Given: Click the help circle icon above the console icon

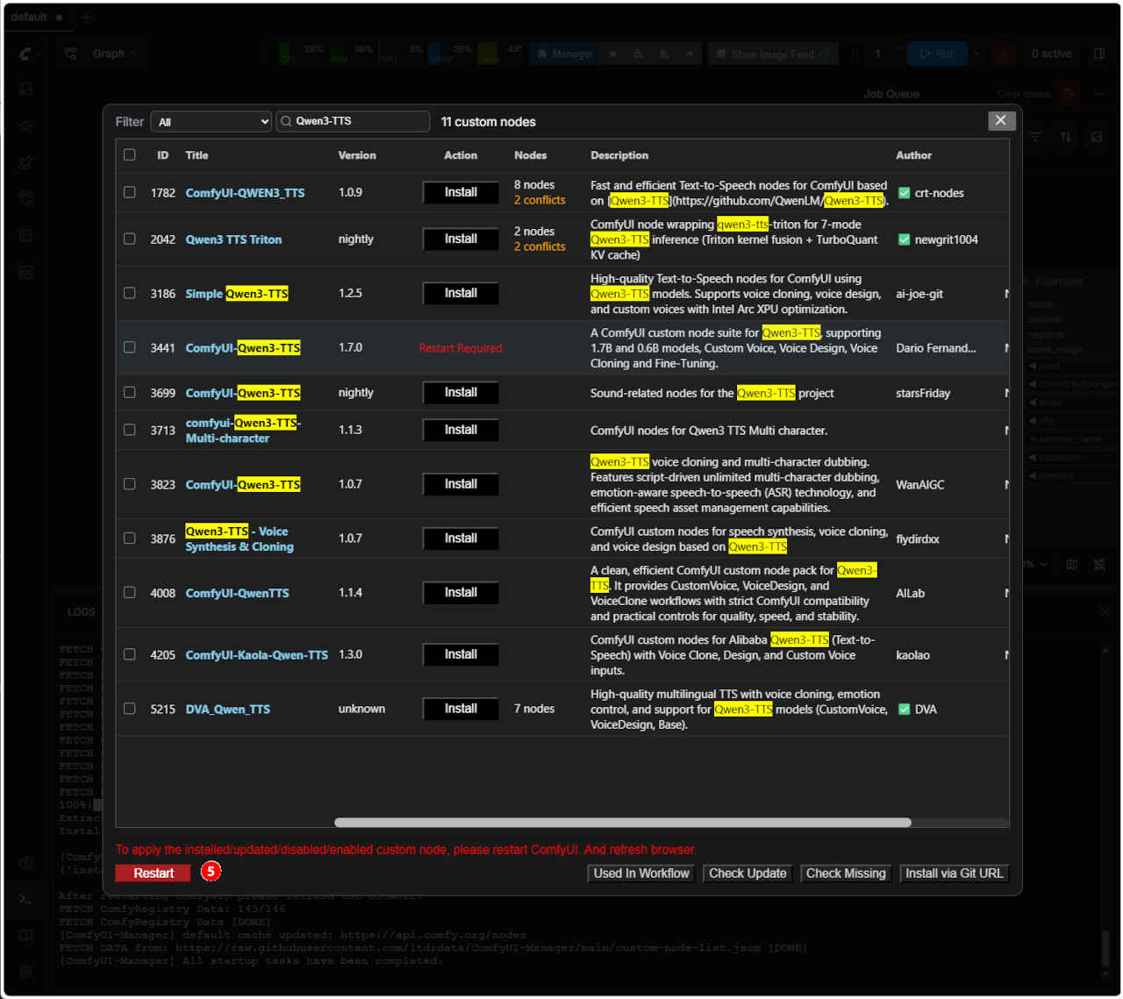Looking at the screenshot, I should 25,863.
